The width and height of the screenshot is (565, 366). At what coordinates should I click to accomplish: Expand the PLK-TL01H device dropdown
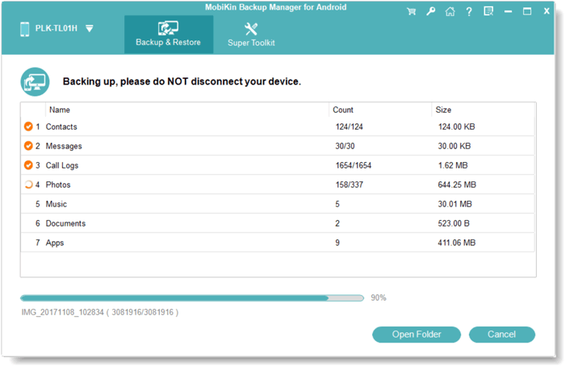[90, 28]
